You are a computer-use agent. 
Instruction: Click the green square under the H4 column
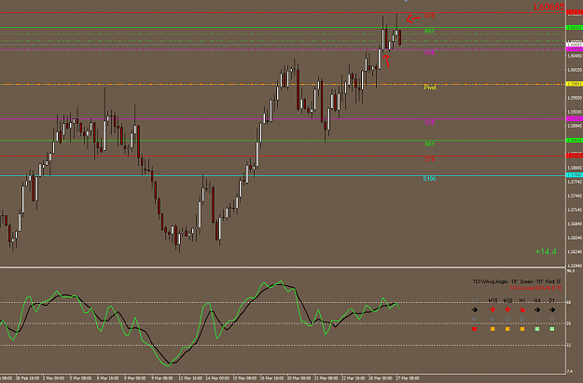click(x=537, y=329)
